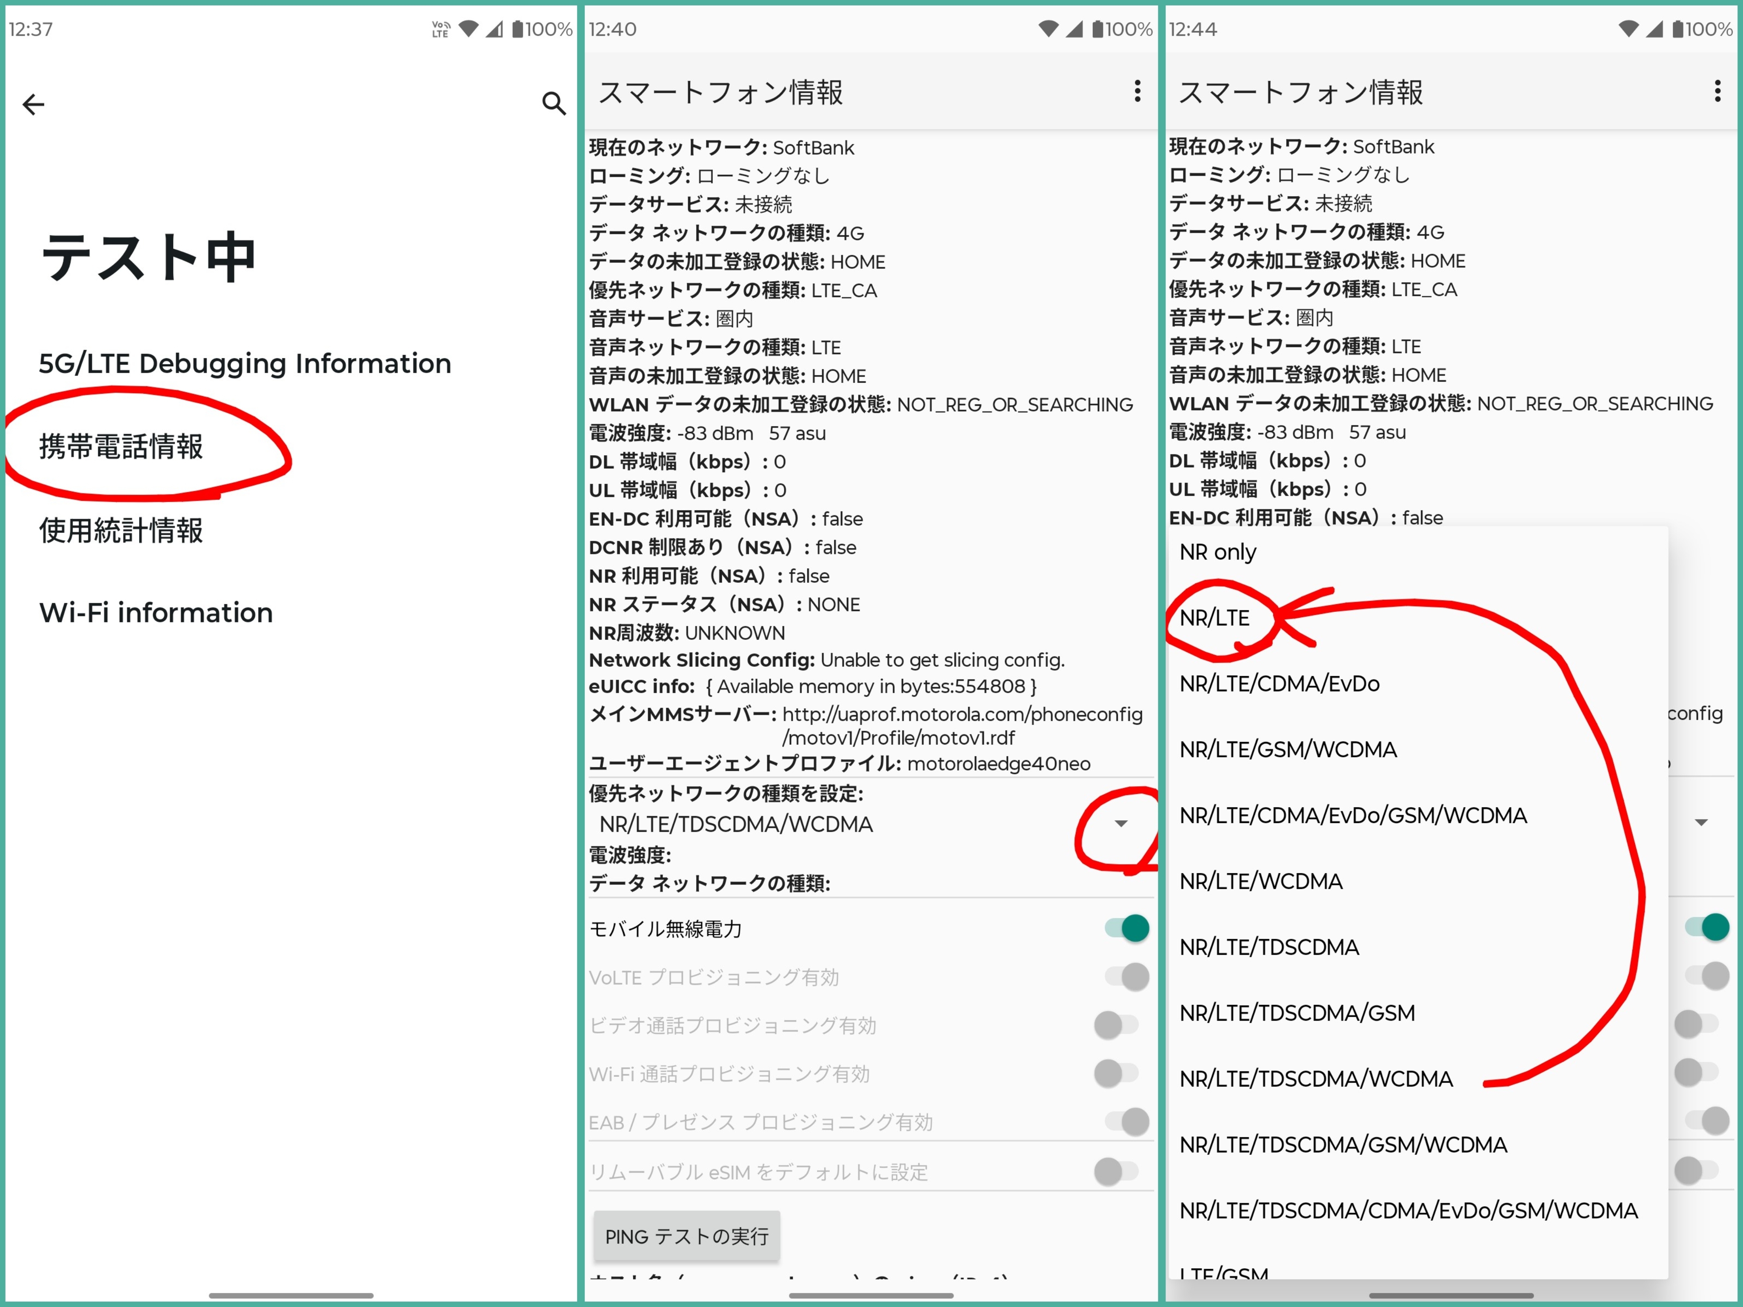This screenshot has width=1743, height=1307.
Task: Tap the search magnifier icon
Action: tap(554, 103)
